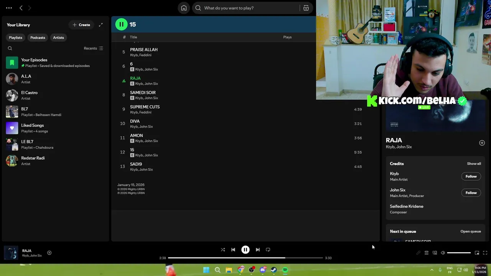491x276 pixels.
Task: Sort tracks by the Title column header
Action: click(x=133, y=37)
